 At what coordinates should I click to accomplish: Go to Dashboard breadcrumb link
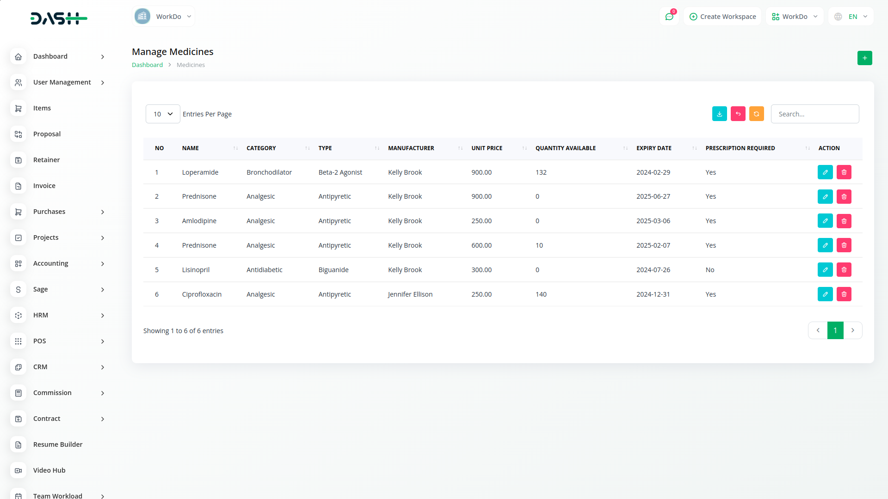pos(147,65)
